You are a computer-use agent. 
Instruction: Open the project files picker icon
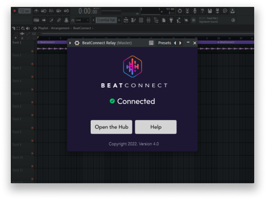point(164,20)
